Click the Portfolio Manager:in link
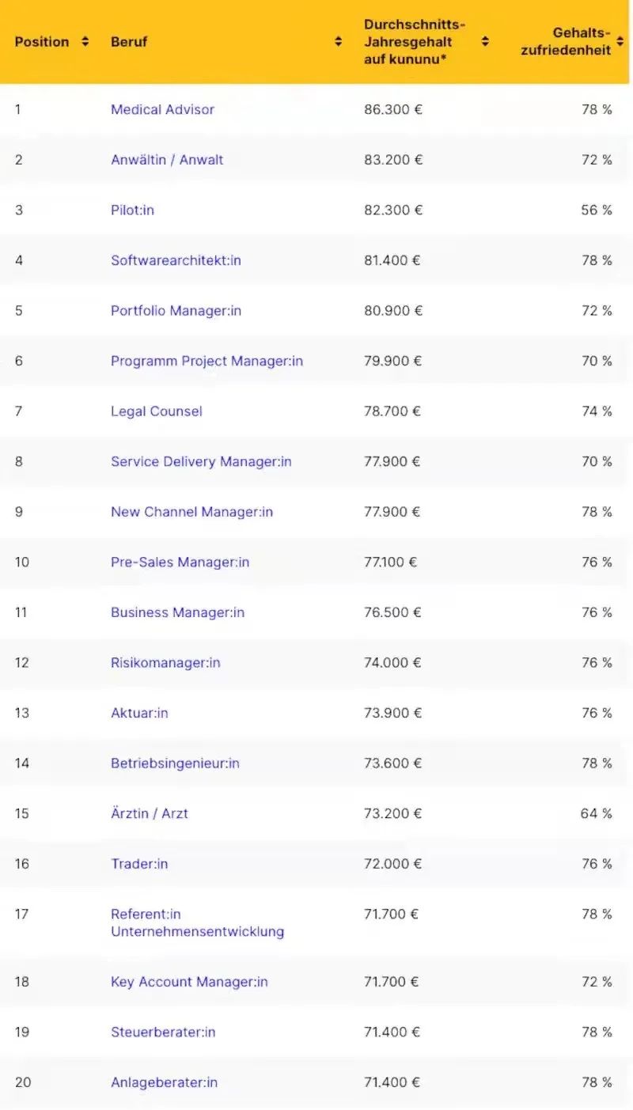 coord(176,311)
